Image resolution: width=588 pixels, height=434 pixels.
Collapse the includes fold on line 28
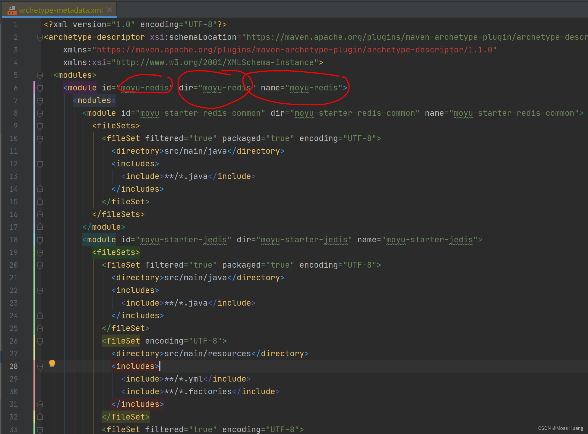click(x=40, y=366)
